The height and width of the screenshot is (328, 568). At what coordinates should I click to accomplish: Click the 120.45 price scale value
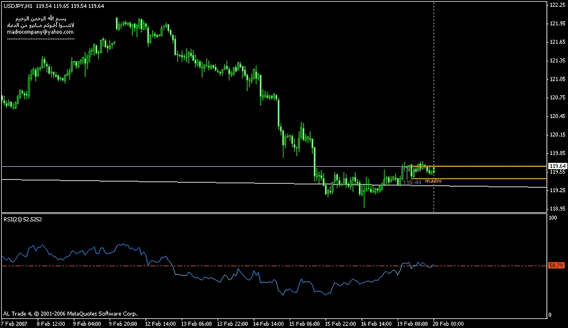(x=558, y=116)
